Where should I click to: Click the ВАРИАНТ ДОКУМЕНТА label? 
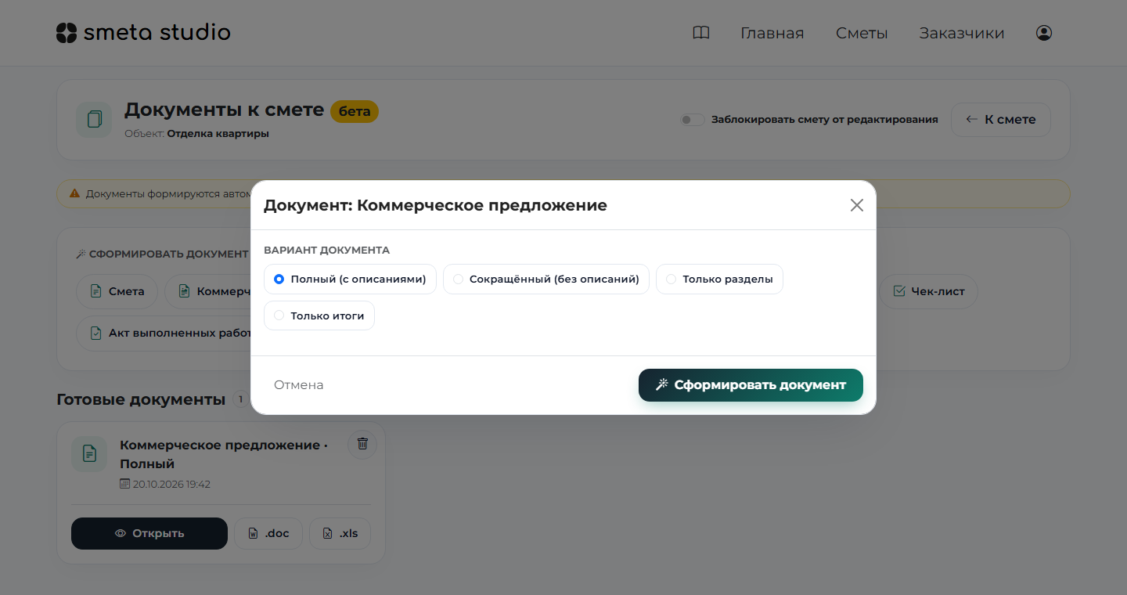(327, 251)
